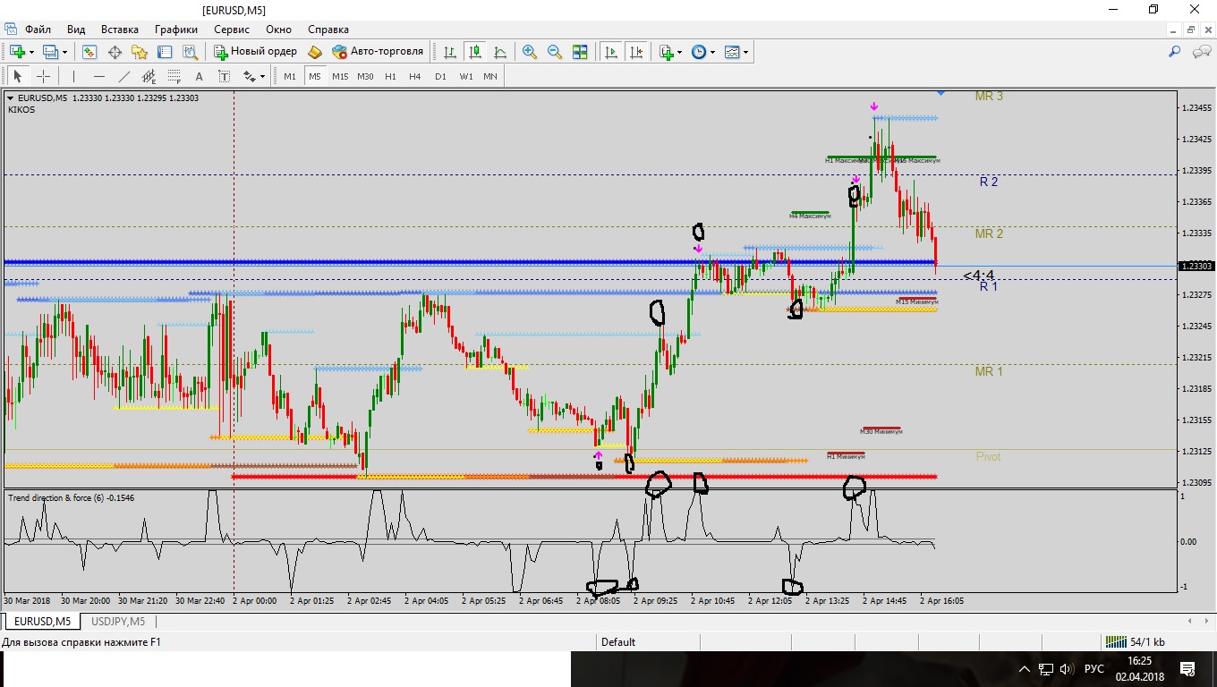The width and height of the screenshot is (1217, 687).
Task: Open the chat bubbles icon
Action: (1202, 52)
